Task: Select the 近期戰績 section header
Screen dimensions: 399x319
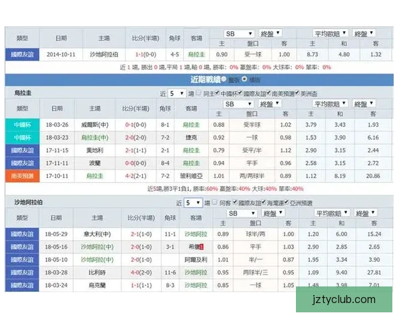Action: (205, 80)
